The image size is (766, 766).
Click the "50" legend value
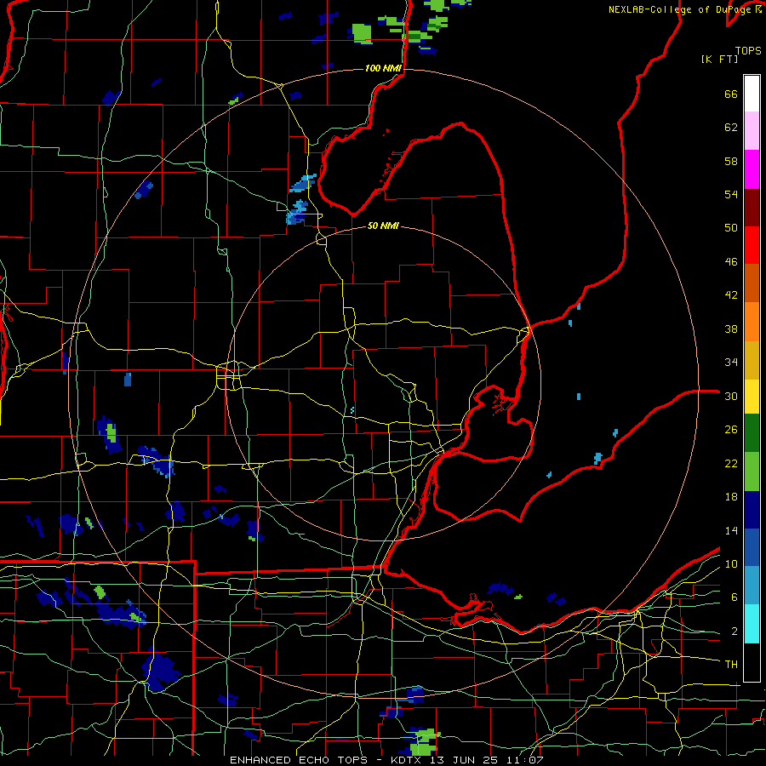[x=731, y=228]
